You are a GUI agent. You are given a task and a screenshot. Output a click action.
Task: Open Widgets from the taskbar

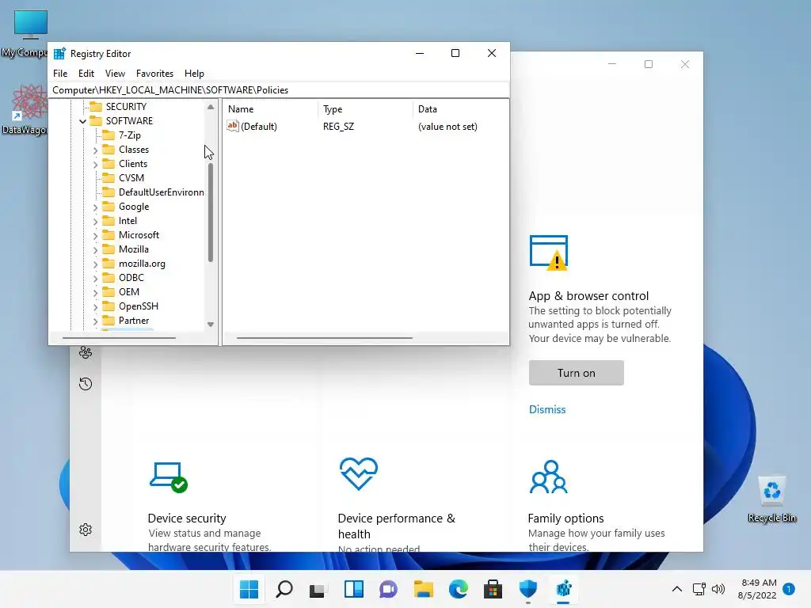(354, 589)
